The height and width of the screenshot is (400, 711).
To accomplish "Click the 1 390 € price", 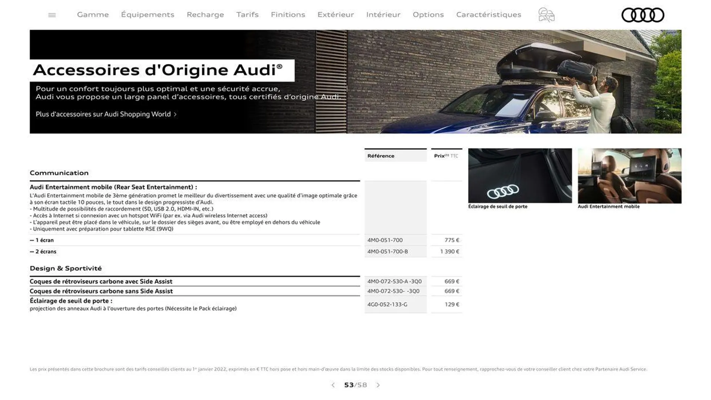I will [x=450, y=251].
